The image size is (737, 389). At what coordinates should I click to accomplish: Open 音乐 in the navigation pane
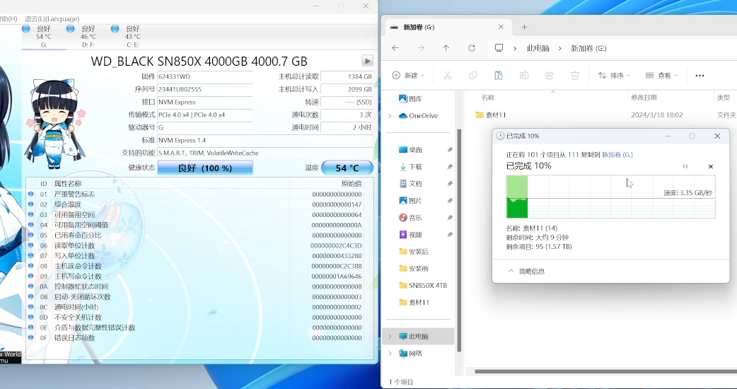pos(410,218)
